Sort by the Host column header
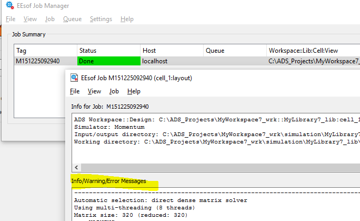Image resolution: width=360 pixels, height=221 pixels. pos(172,50)
